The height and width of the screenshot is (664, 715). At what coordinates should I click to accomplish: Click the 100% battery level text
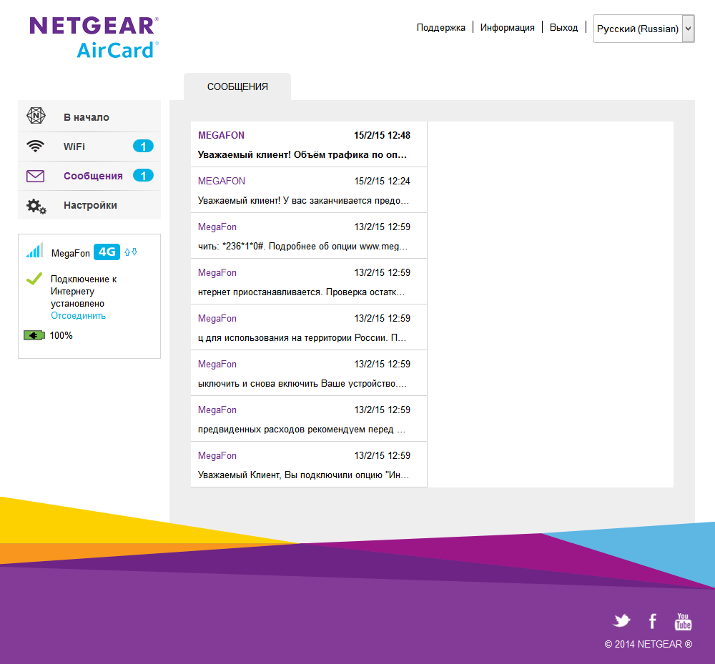[x=61, y=335]
